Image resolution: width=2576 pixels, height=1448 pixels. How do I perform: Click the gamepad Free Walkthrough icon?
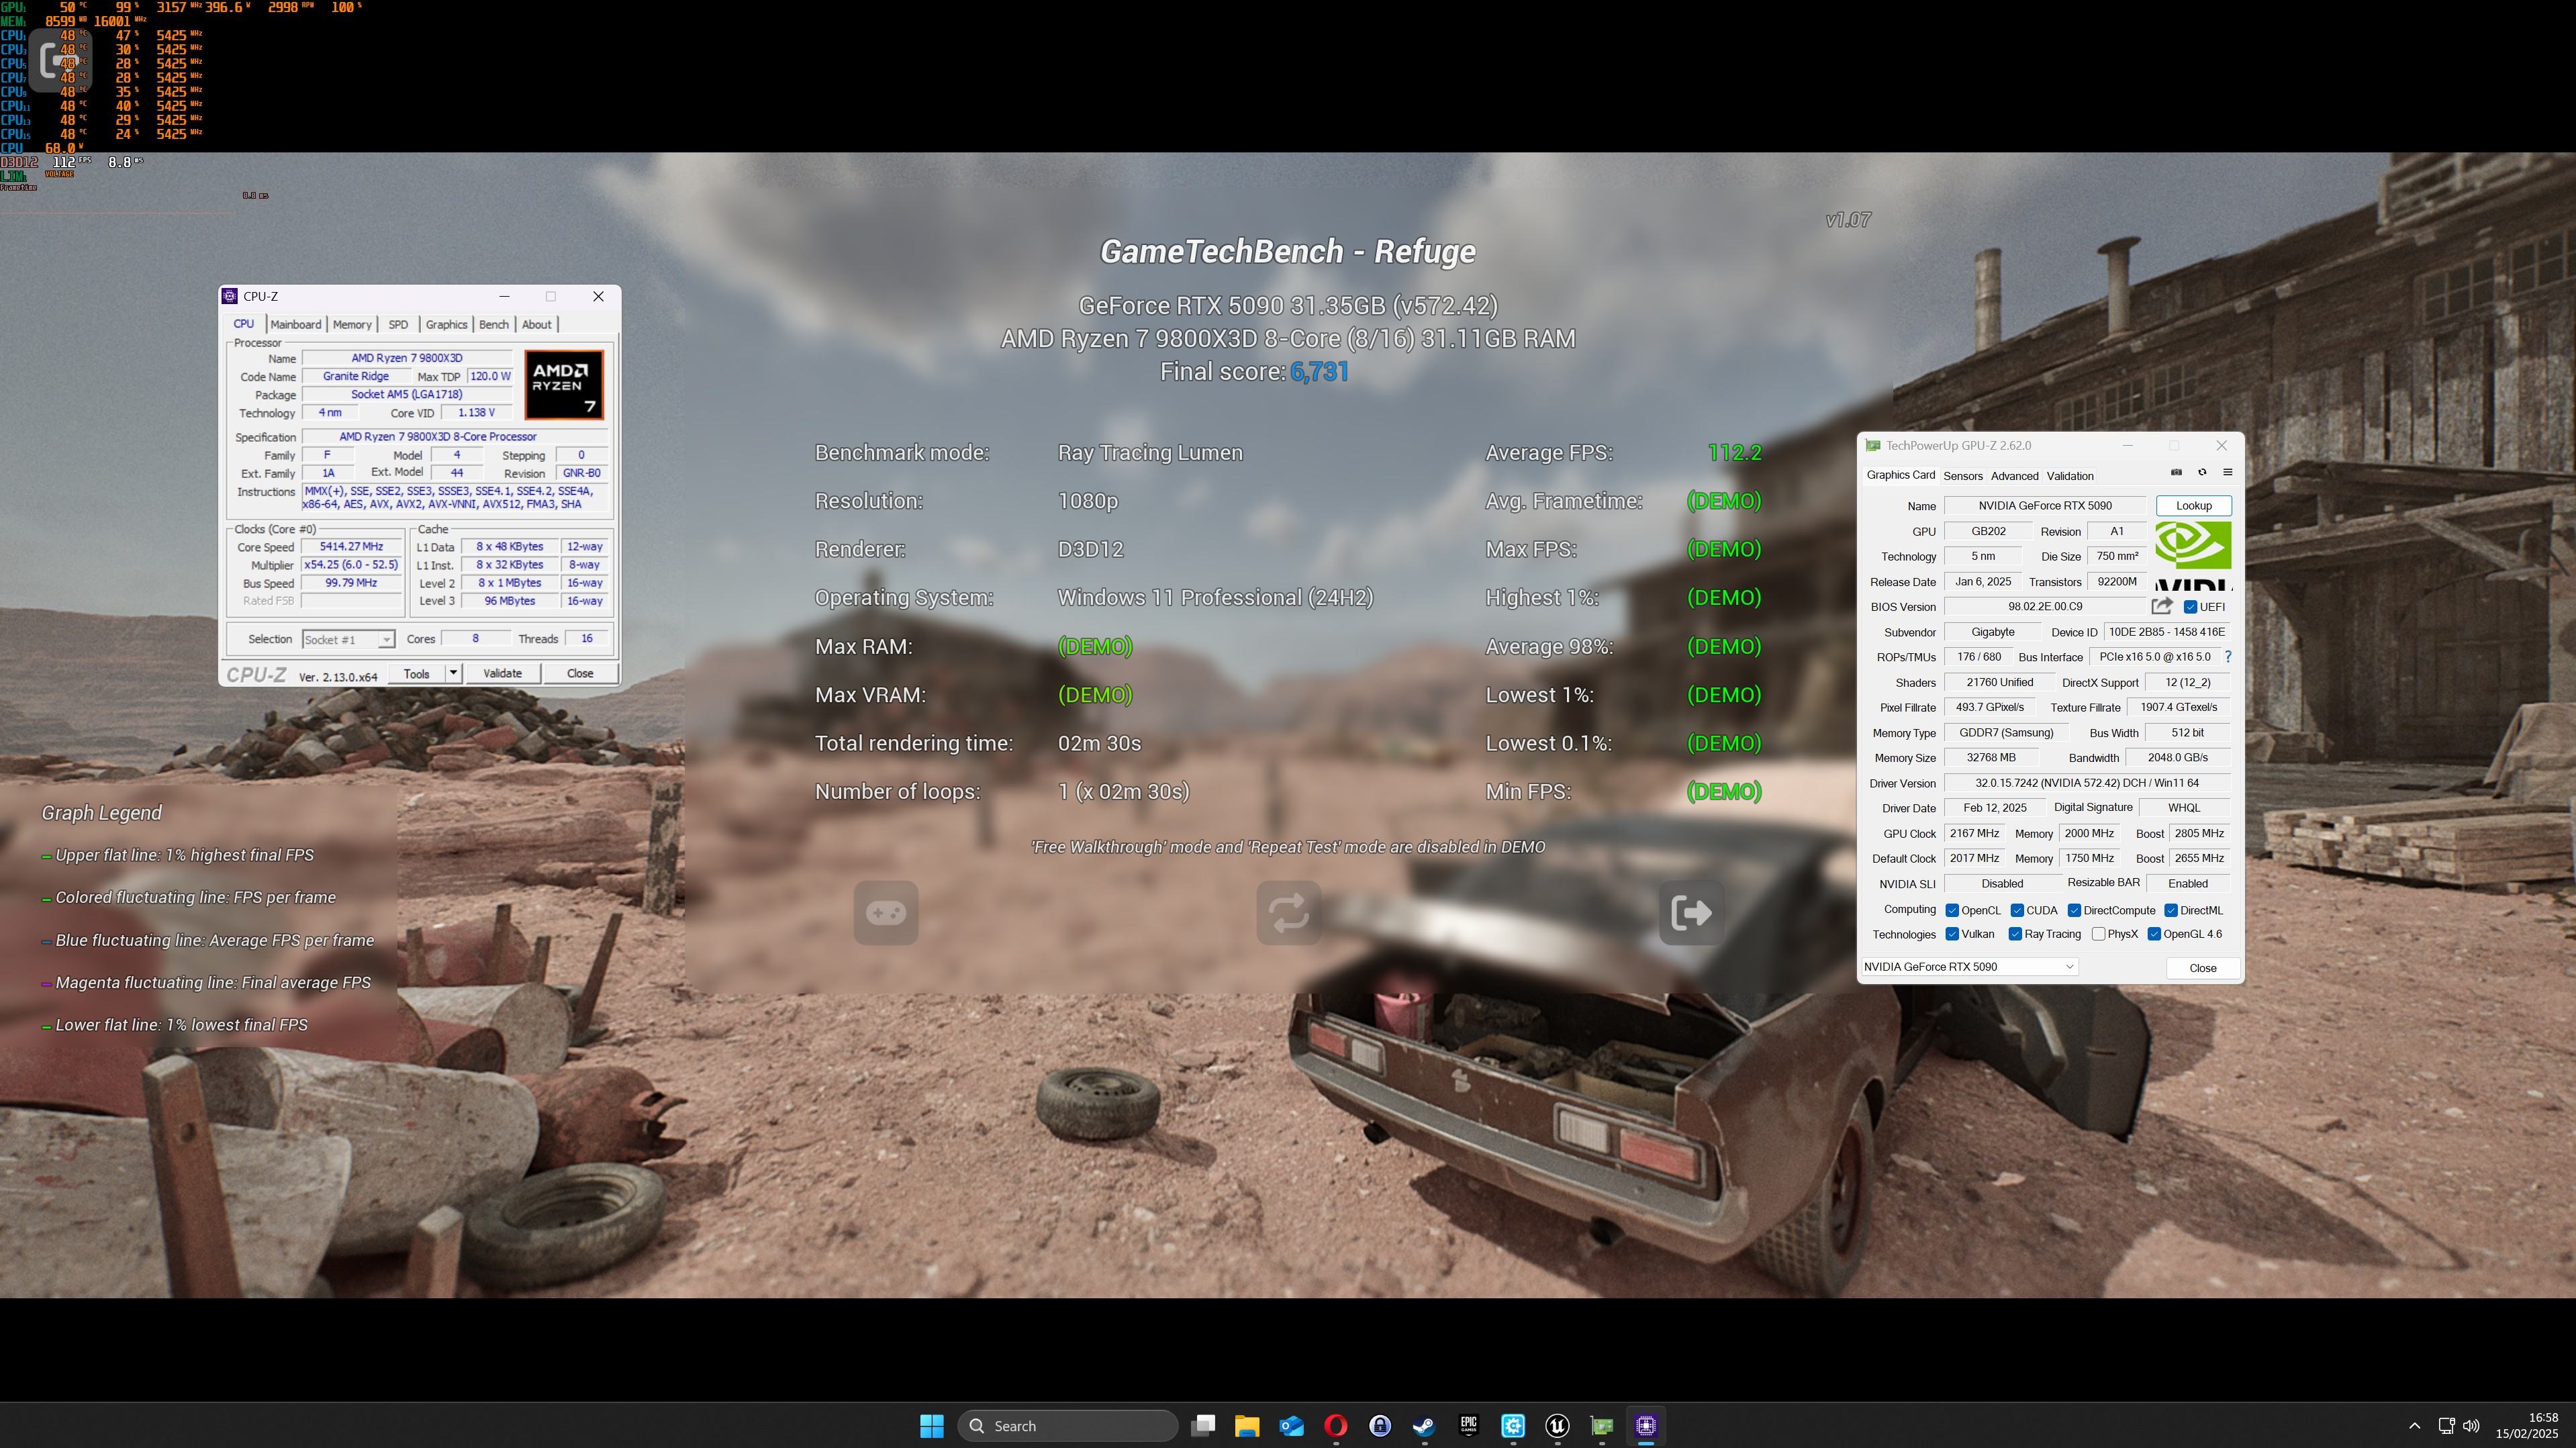tap(886, 912)
